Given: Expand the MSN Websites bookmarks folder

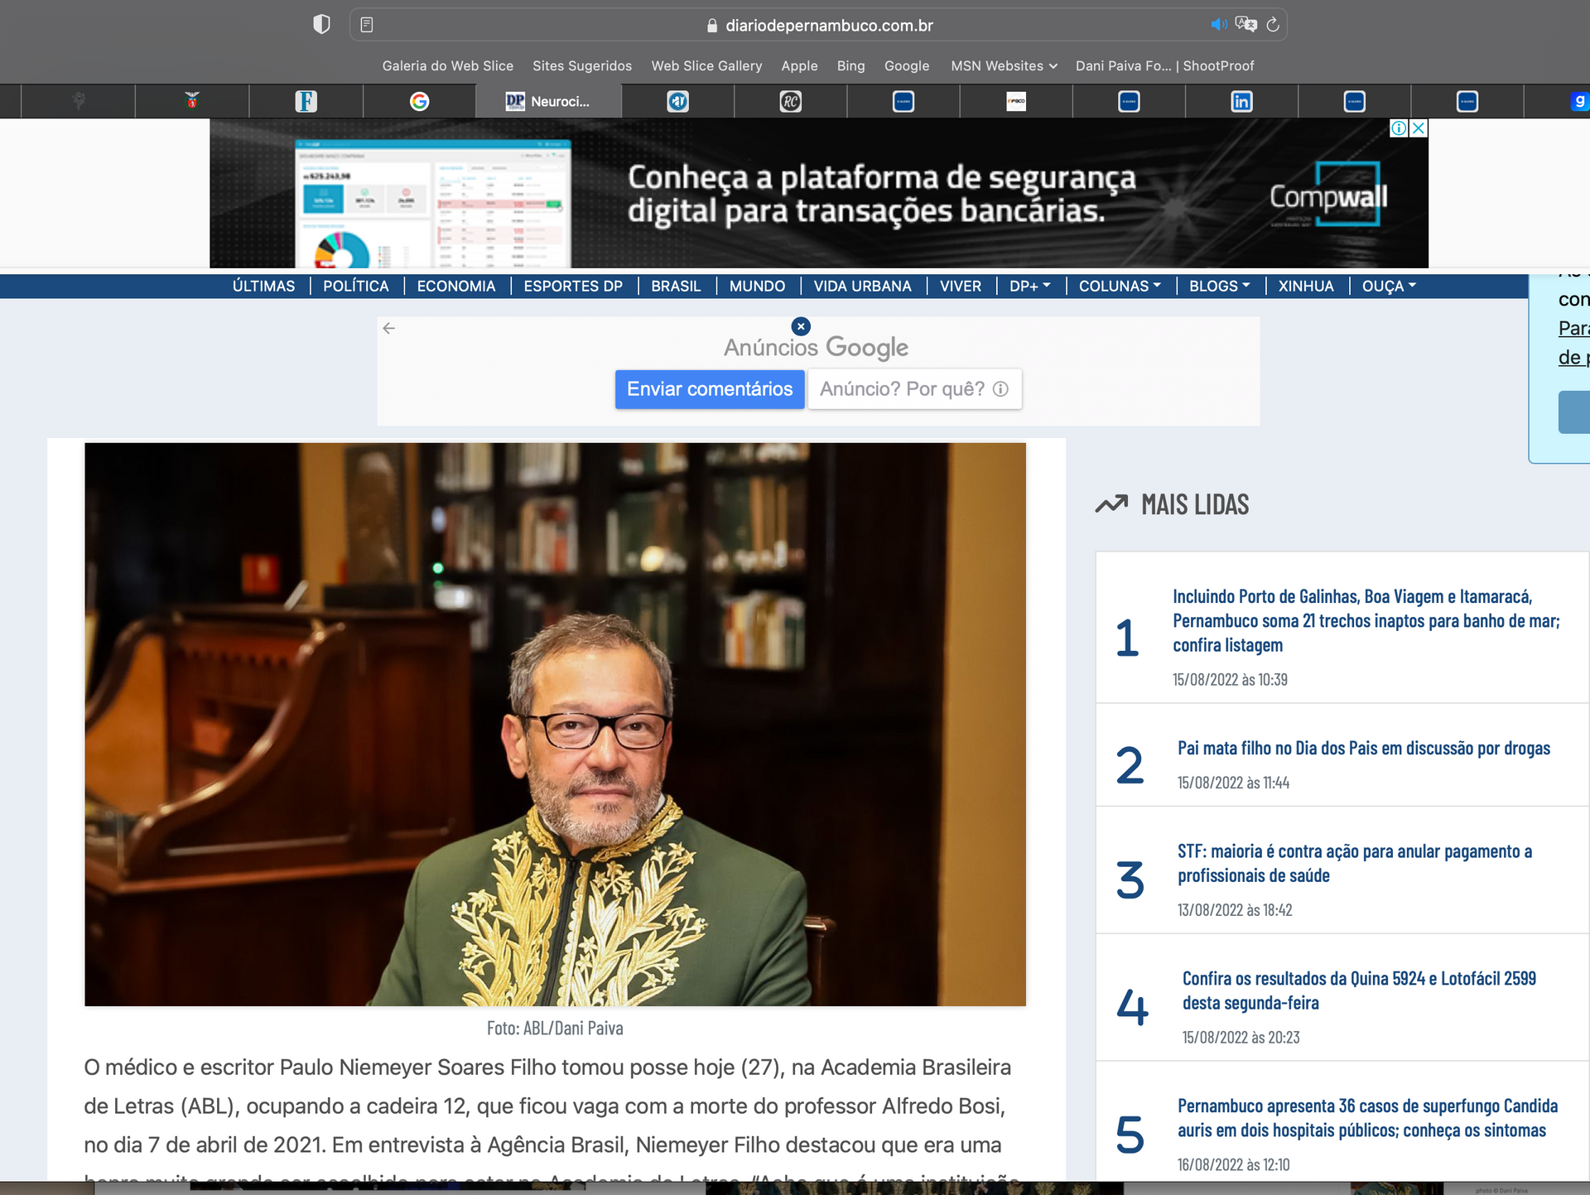Looking at the screenshot, I should [x=1002, y=65].
